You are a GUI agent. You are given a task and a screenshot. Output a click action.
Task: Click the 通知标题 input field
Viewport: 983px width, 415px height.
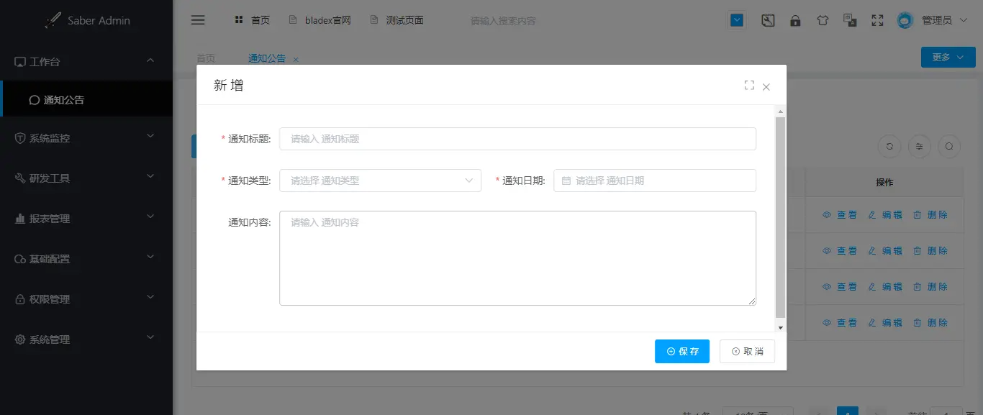click(517, 139)
